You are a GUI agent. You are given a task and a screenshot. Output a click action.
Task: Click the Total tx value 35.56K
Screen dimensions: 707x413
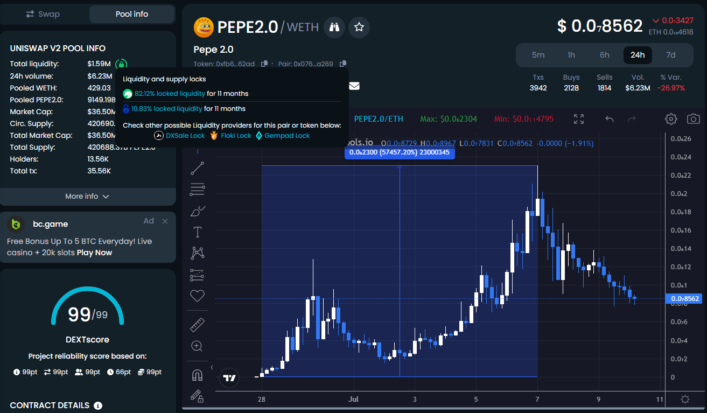(x=99, y=171)
